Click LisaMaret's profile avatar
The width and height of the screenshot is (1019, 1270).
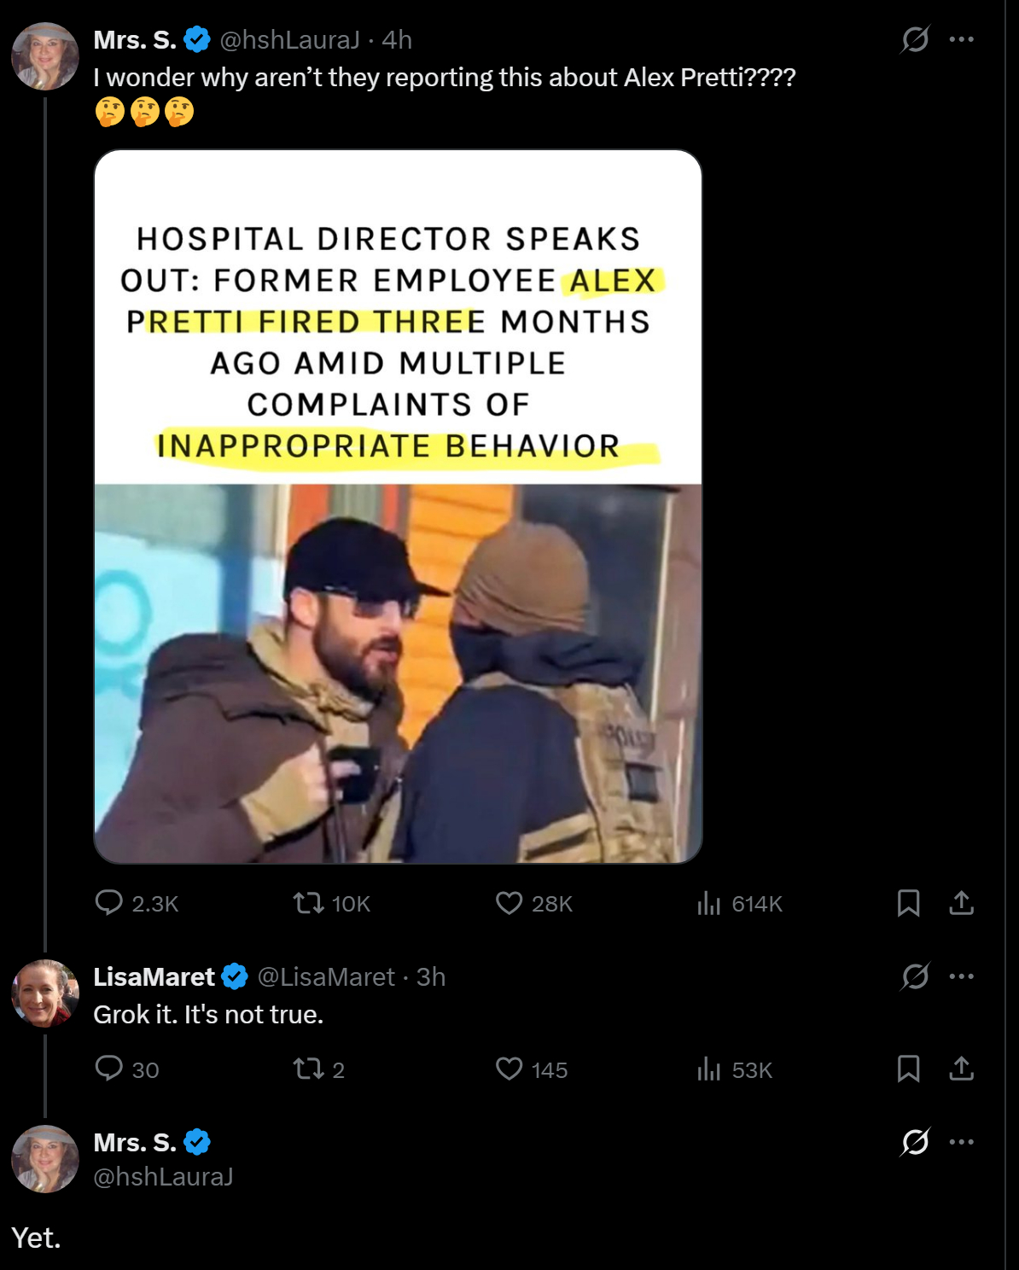point(44,993)
